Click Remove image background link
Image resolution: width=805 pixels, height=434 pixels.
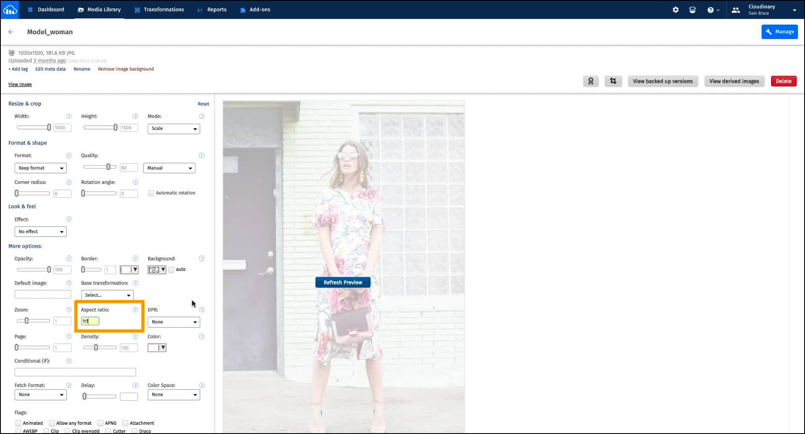(126, 69)
